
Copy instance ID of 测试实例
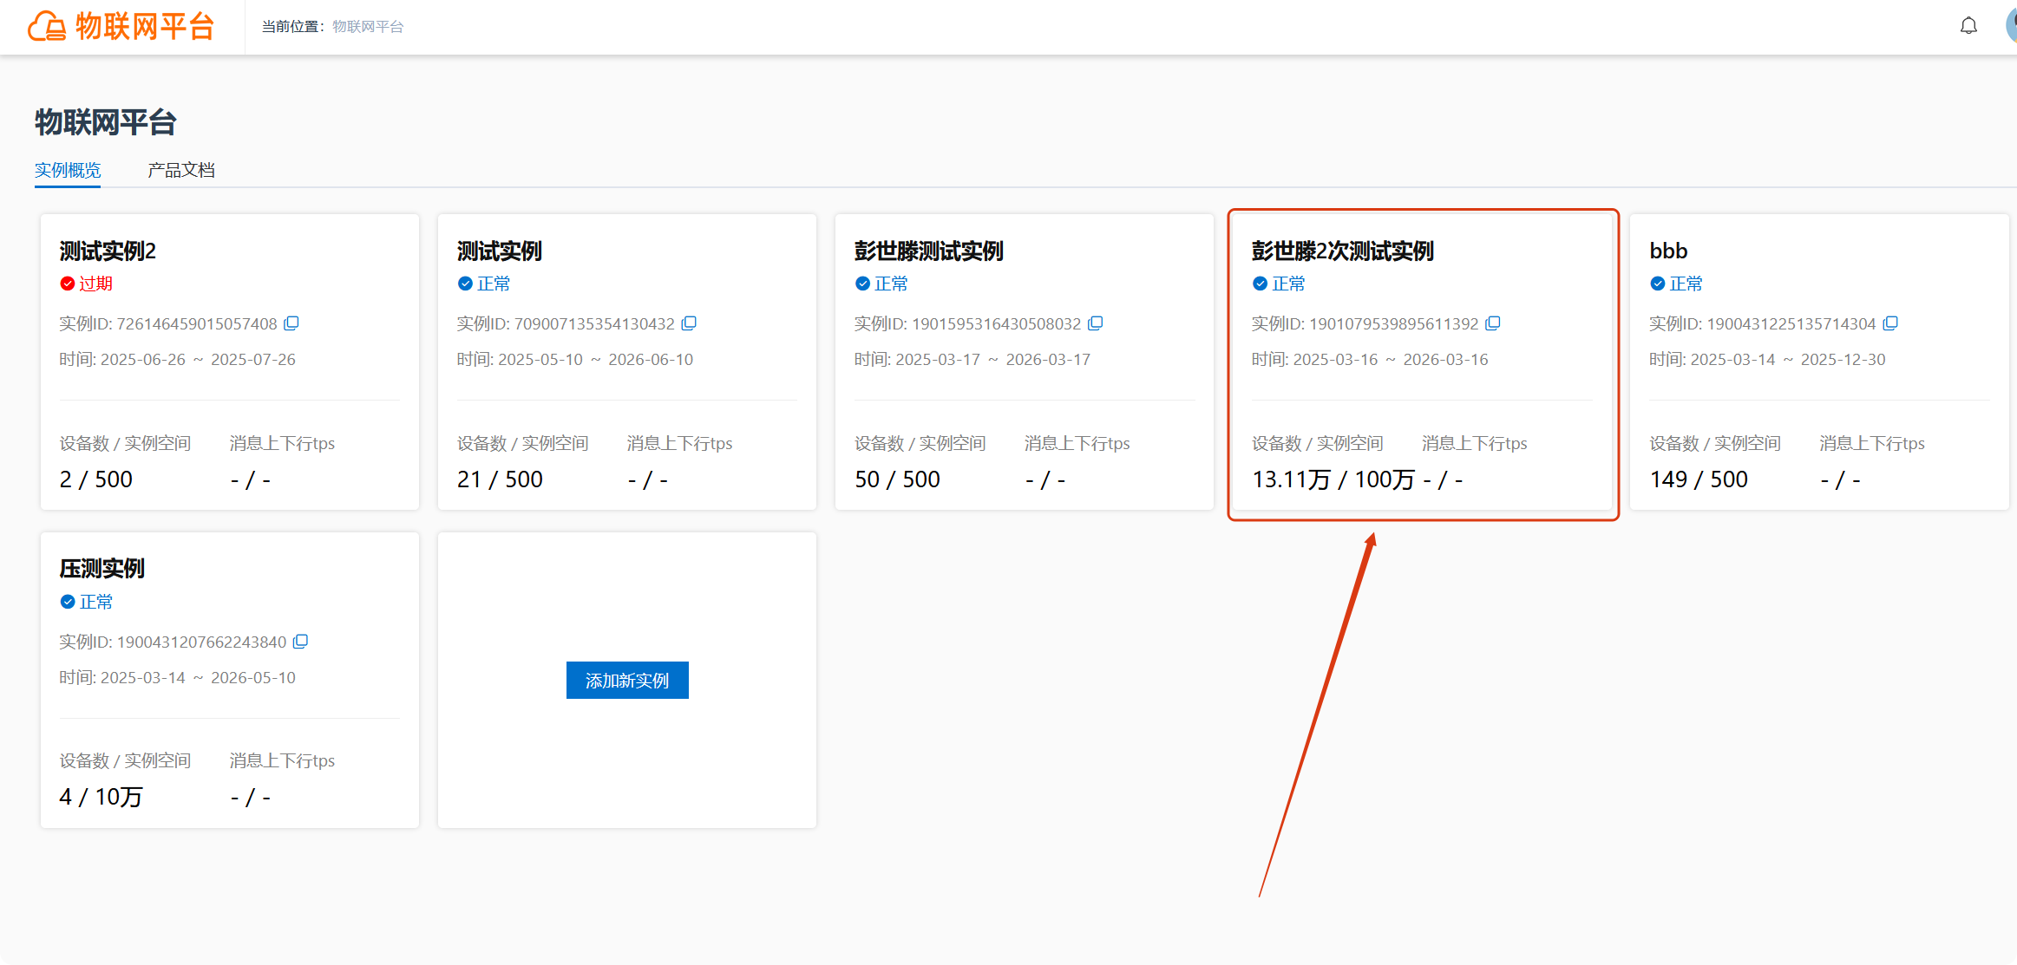click(x=689, y=323)
